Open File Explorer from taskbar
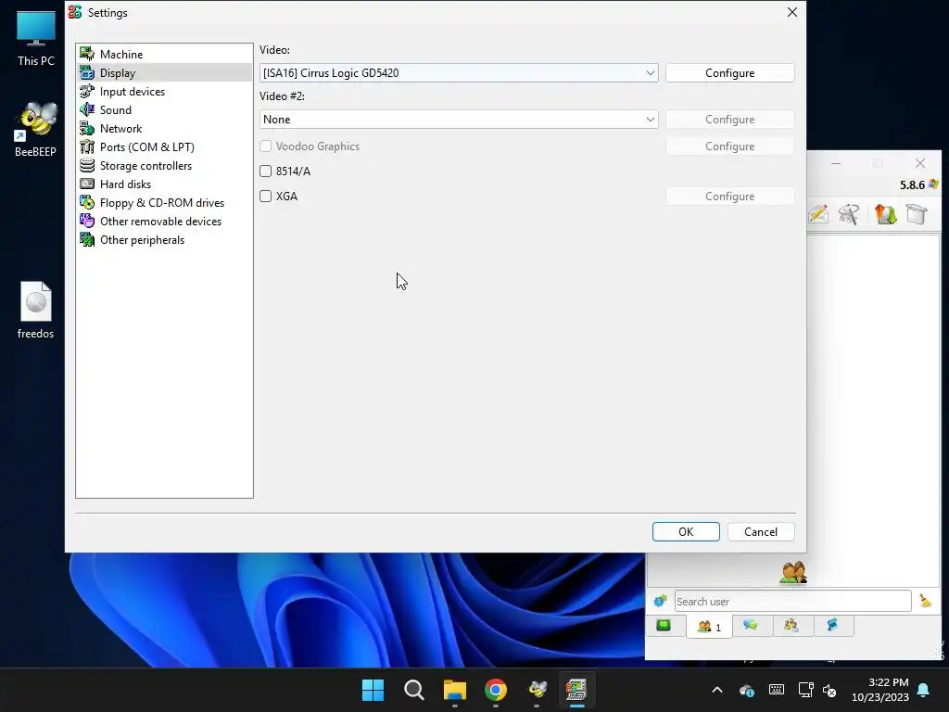The width and height of the screenshot is (949, 712). 454,690
